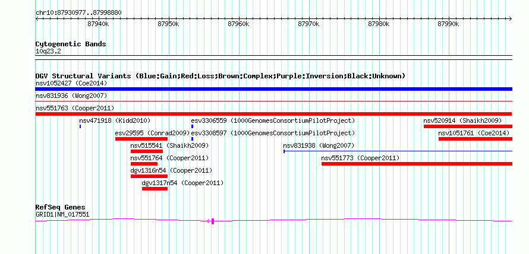Open the nsv551764 (Cooper2011) label
This screenshot has width=529, height=254.
(x=170, y=158)
